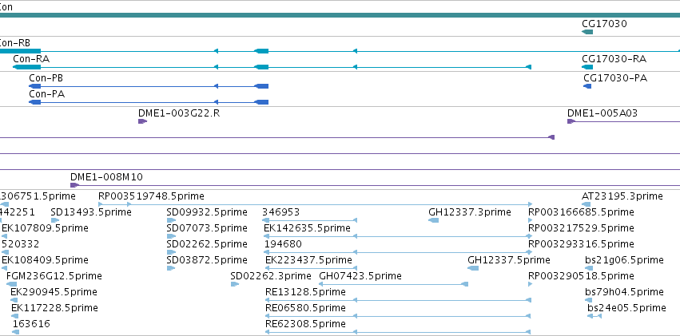680x336 pixels.
Task: Select RP003290518.5prime EST label
Action: pos(581,276)
